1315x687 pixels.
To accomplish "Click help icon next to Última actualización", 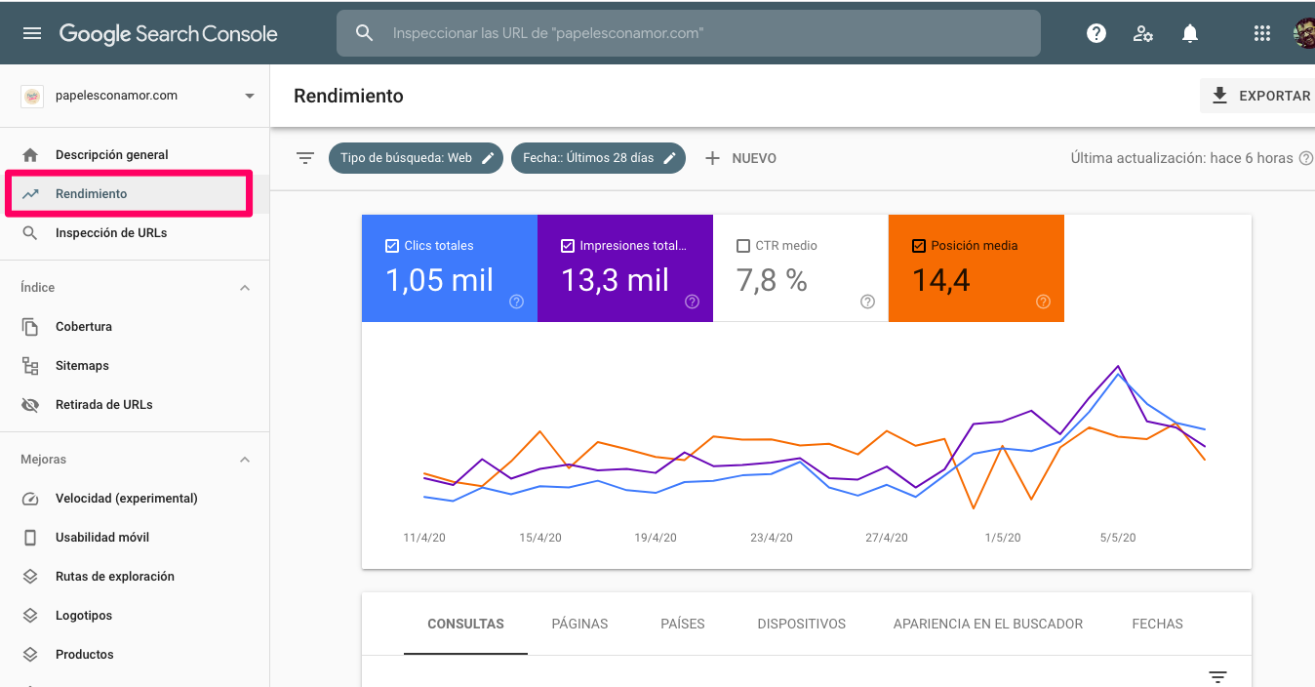I will [1306, 158].
